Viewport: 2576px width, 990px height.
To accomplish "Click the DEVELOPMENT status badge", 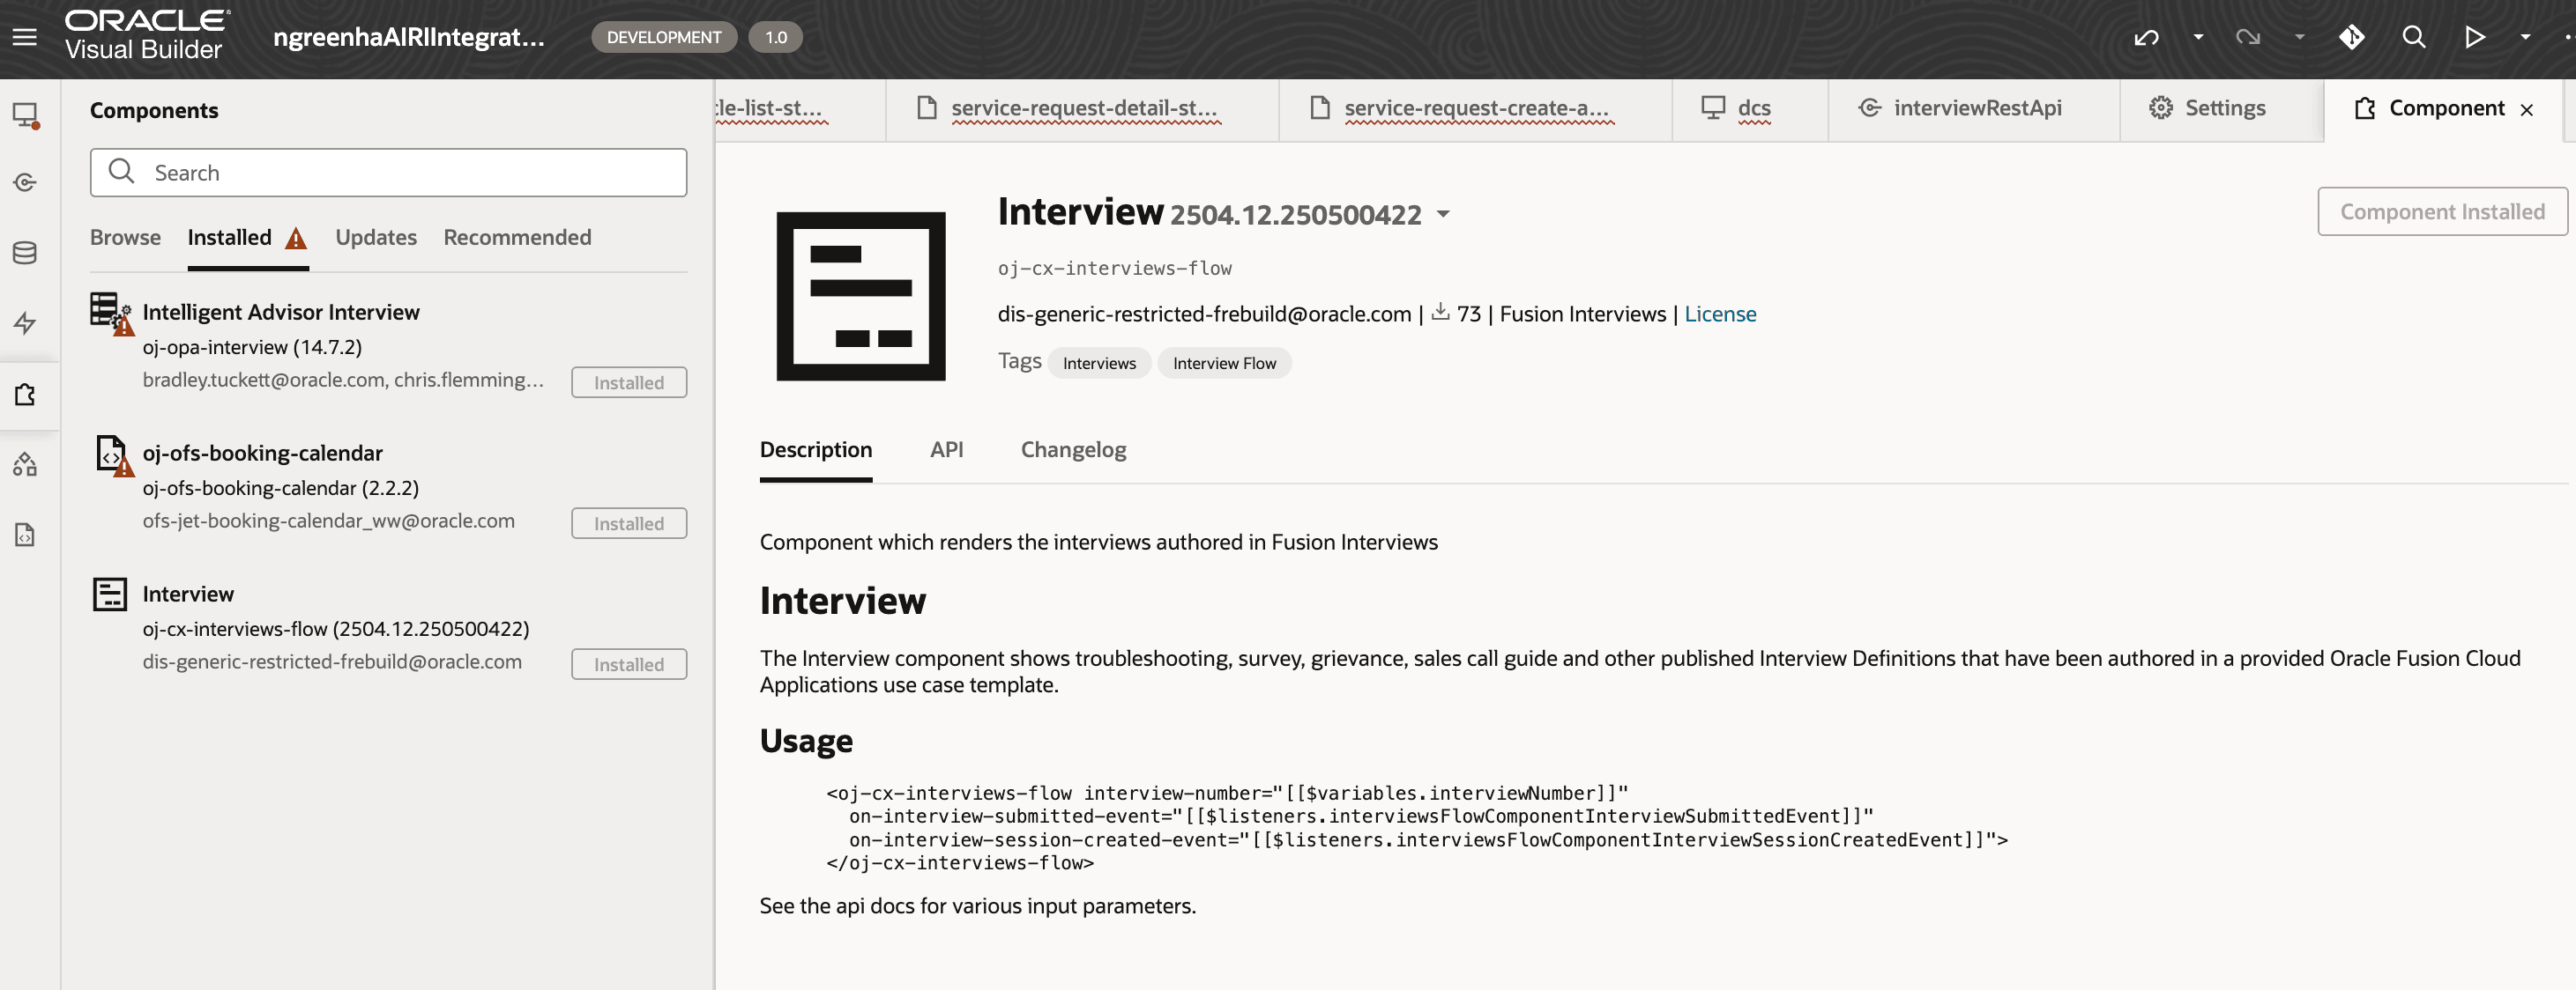I will (663, 38).
